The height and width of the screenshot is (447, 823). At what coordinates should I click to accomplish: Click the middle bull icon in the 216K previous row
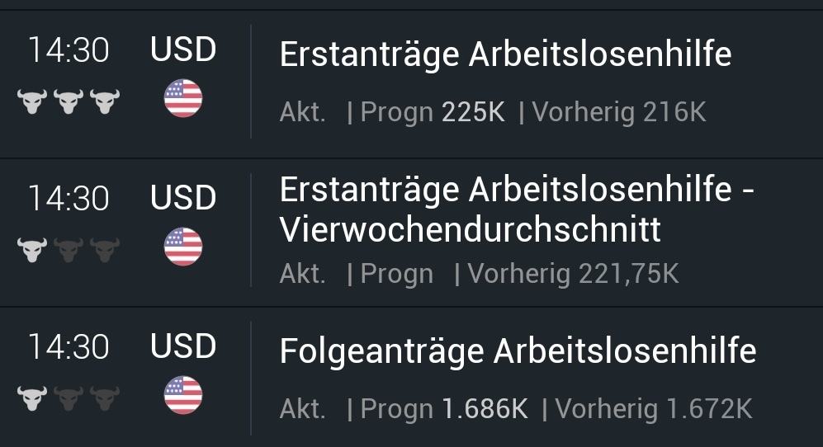(69, 101)
